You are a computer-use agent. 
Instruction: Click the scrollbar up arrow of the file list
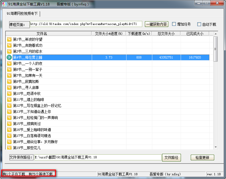tap(216, 34)
